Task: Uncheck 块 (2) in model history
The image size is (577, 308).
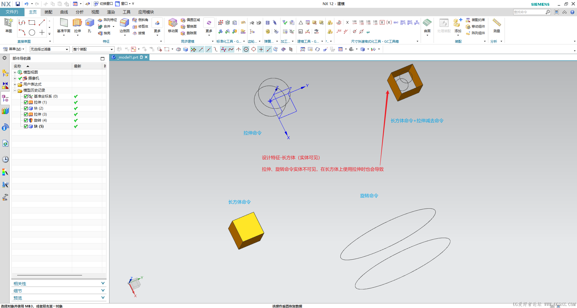Action: tap(26, 108)
